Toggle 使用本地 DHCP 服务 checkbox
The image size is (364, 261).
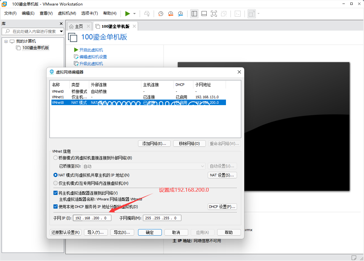tap(55, 206)
